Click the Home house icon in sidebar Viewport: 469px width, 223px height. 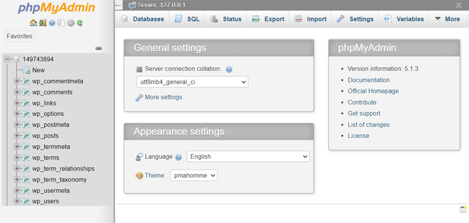[x=33, y=23]
